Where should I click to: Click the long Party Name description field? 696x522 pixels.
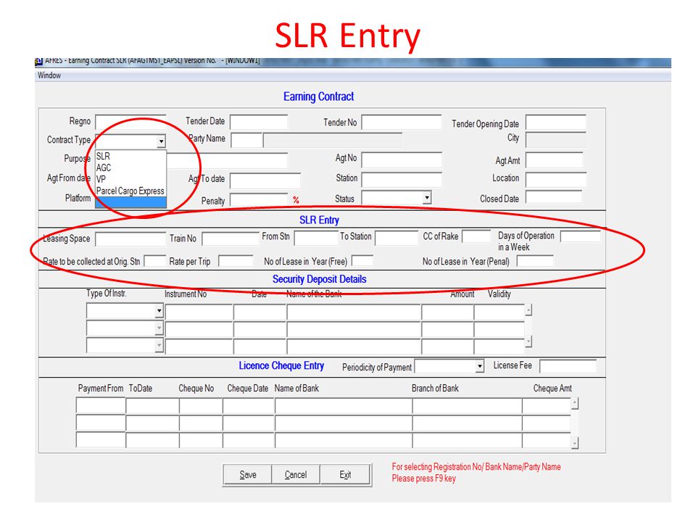point(333,140)
